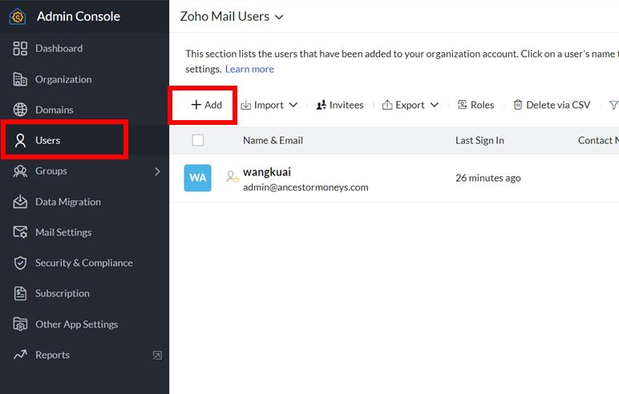
Task: Expand the Export dropdown arrow
Action: coord(435,105)
